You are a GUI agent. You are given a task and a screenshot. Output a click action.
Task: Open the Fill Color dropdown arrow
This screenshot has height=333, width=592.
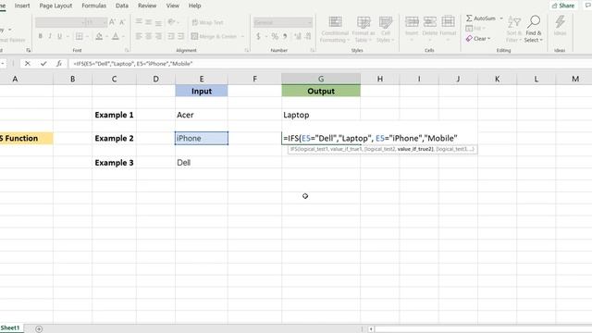click(106, 37)
